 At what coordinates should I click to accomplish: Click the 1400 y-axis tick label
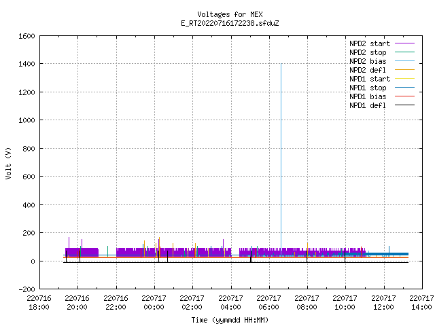click(x=27, y=64)
